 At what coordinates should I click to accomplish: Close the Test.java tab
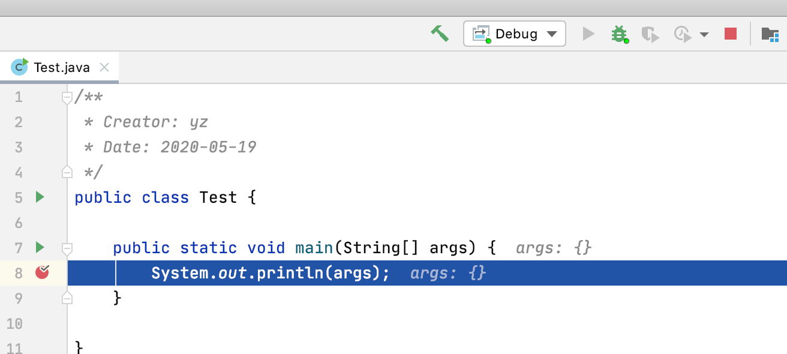[104, 67]
